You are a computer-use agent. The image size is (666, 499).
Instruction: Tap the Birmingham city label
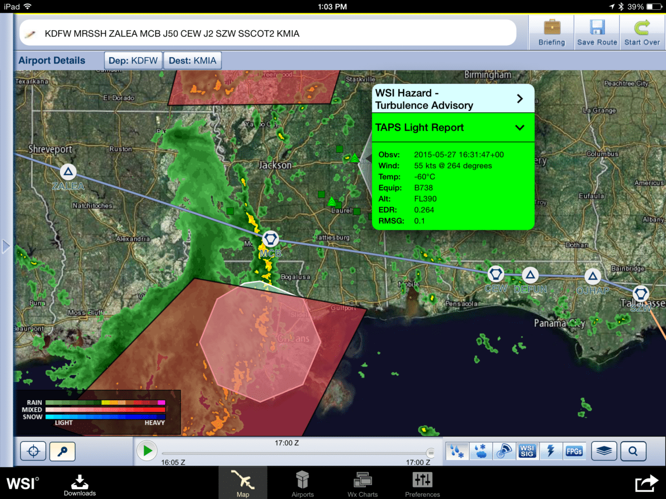488,75
